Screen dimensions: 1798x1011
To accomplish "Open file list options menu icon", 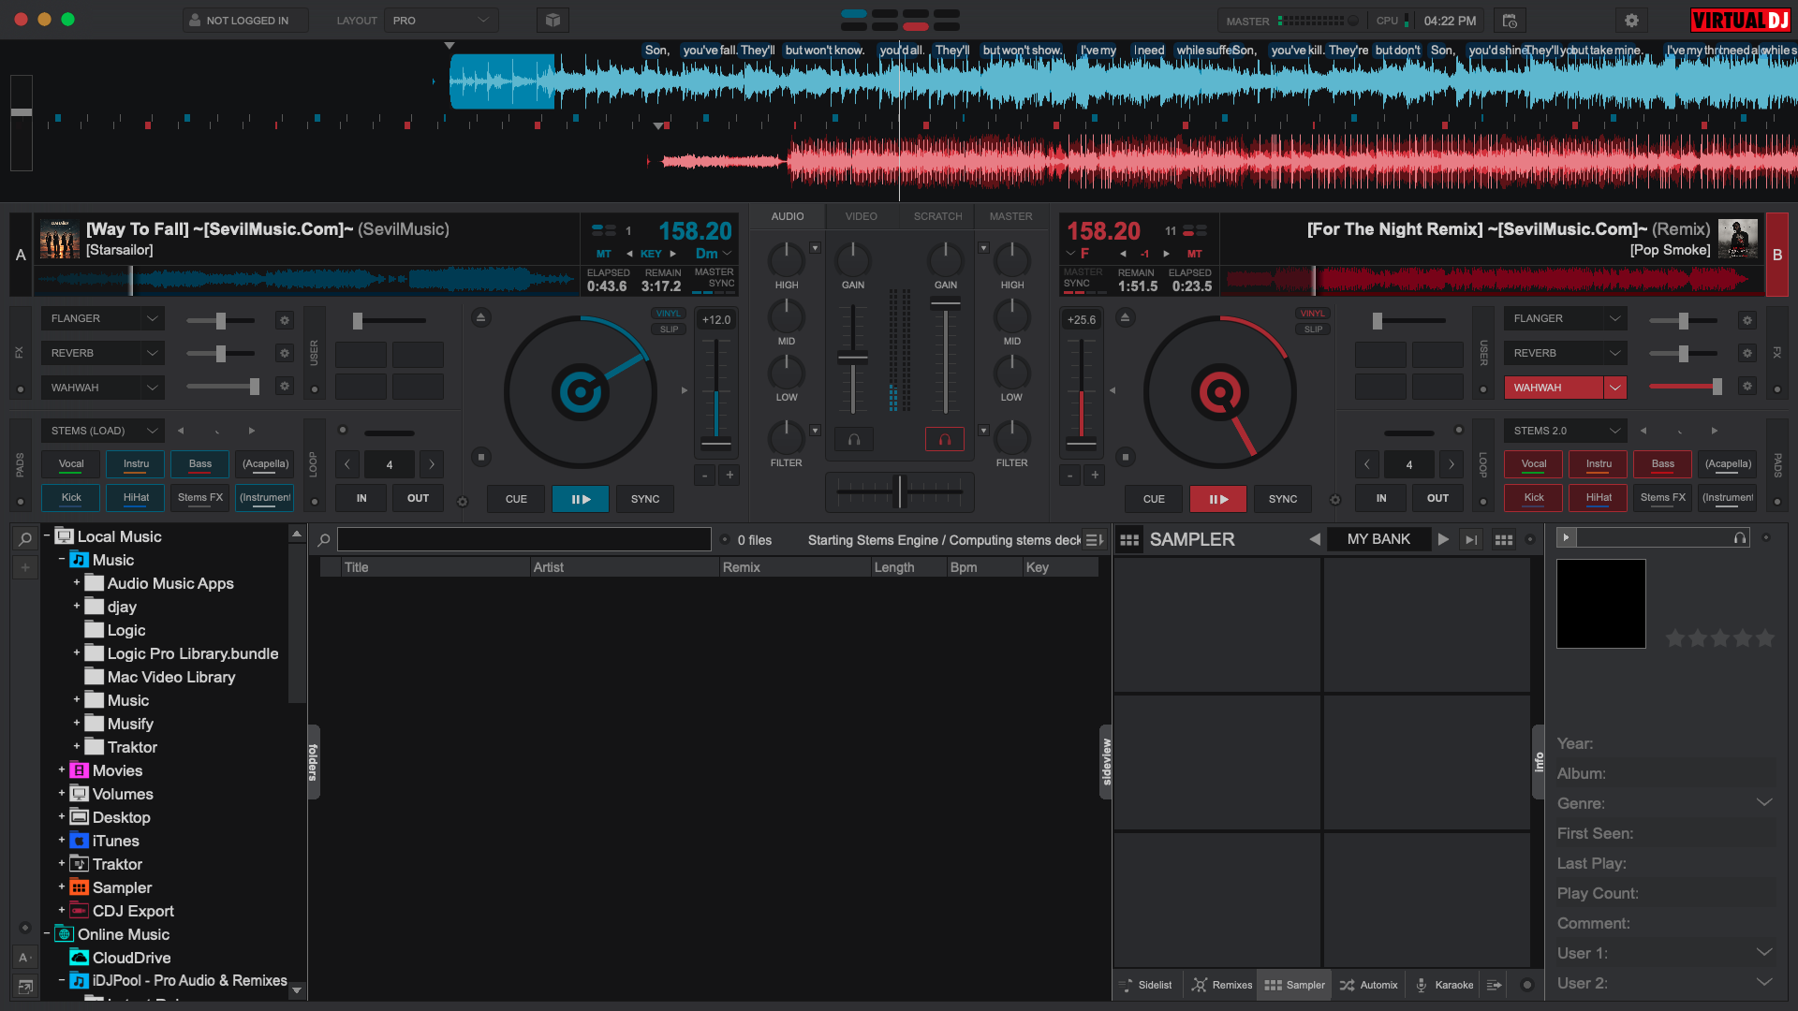I will point(1094,540).
